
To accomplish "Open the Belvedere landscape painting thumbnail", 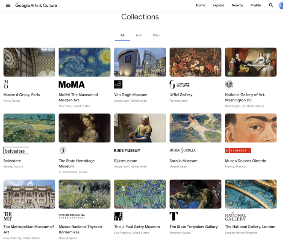I will click(29, 128).
